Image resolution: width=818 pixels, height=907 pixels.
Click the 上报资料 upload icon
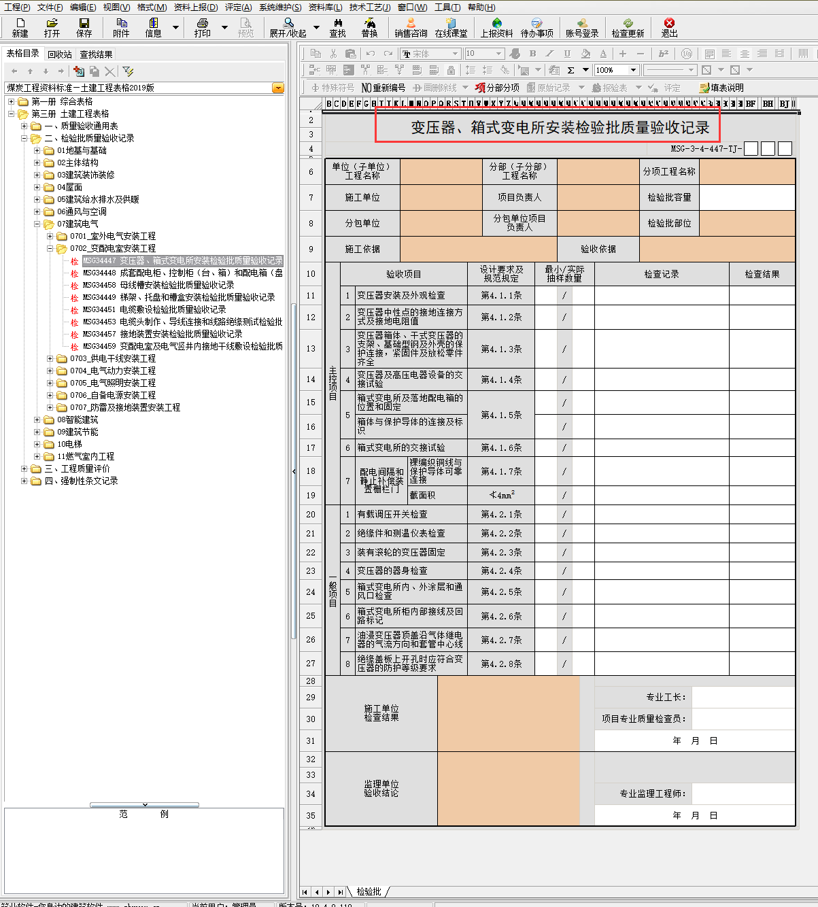point(496,27)
